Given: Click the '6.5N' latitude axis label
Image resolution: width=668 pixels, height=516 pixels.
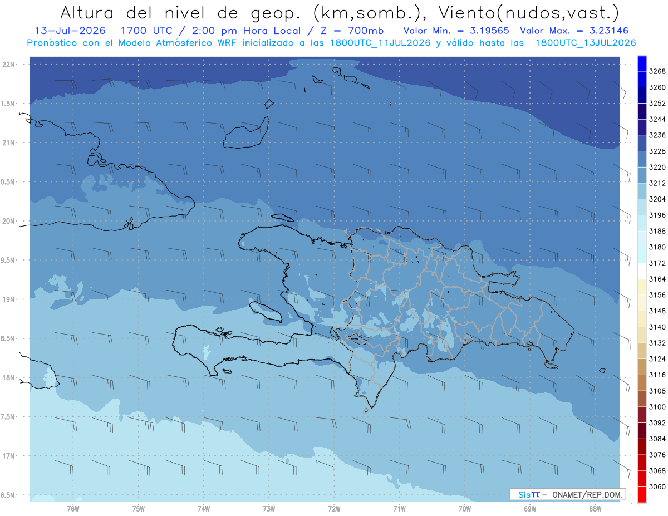Looking at the screenshot, I should [x=8, y=495].
